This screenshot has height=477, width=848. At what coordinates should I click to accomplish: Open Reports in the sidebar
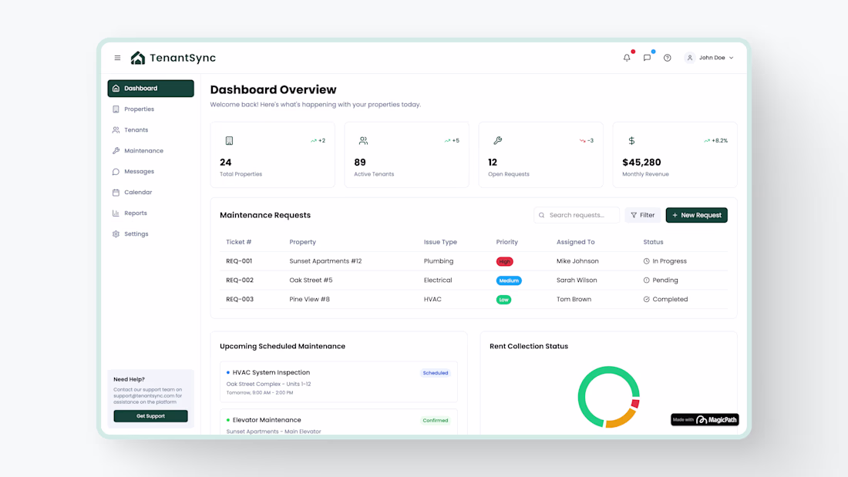pyautogui.click(x=151, y=213)
